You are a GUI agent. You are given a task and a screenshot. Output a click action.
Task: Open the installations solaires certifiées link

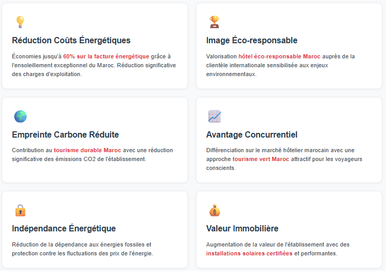click(x=249, y=253)
